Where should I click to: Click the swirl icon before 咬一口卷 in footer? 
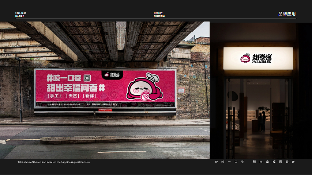point(216,162)
